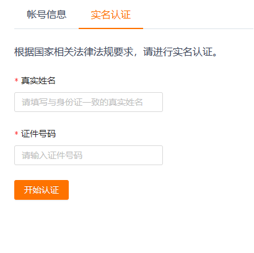Start verification with 开始认证

point(42,190)
